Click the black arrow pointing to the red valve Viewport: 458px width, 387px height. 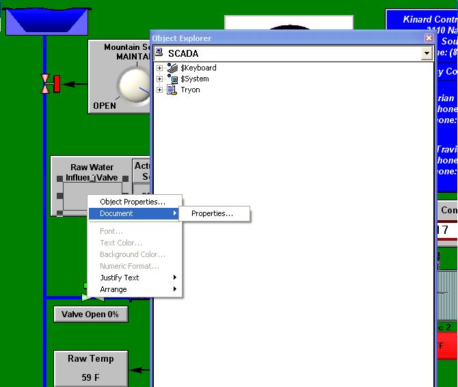click(x=75, y=84)
